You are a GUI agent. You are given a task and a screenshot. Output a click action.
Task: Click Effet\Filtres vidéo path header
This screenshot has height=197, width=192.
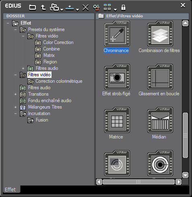coord(142,16)
